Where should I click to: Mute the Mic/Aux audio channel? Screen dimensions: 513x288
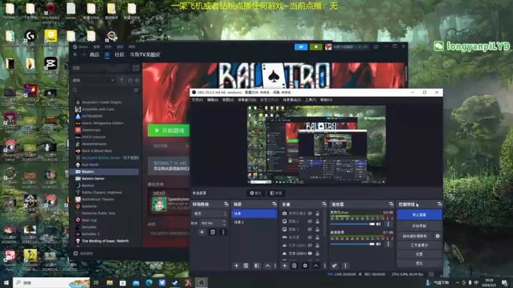click(378, 224)
